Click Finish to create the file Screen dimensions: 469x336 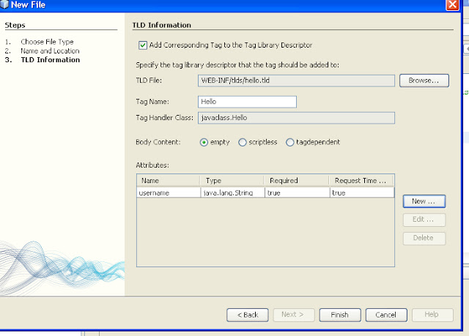340,315
